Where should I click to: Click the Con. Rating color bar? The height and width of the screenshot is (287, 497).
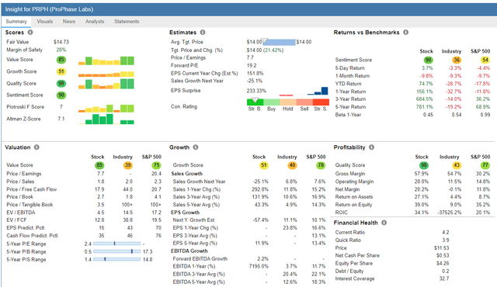pyautogui.click(x=288, y=102)
